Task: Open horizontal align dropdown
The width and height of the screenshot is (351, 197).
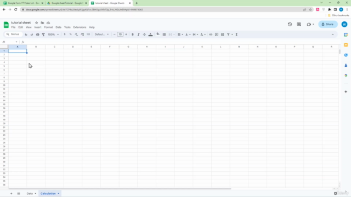Action: click(180, 34)
